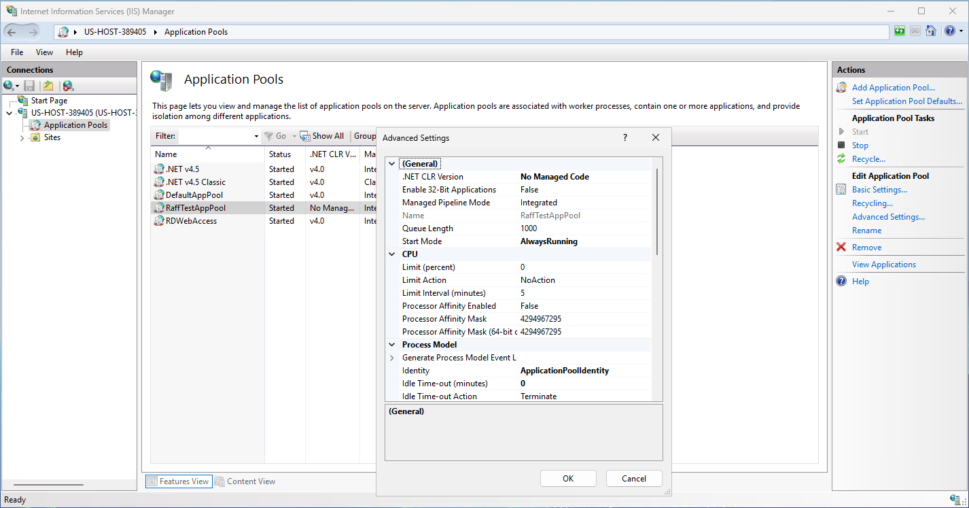Viewport: 969px width, 508px height.
Task: Open the View menu
Action: 44,52
